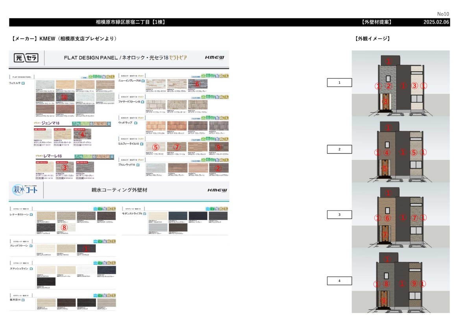Open exterior image of house pattern 3
Image resolution: width=459 pixels, height=324 pixels.
(400, 215)
